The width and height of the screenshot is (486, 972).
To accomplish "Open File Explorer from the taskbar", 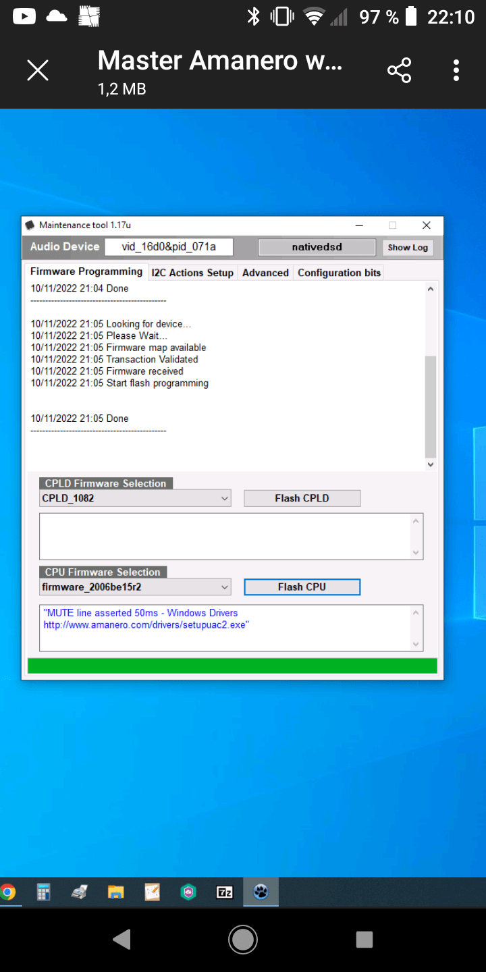I will 116,892.
